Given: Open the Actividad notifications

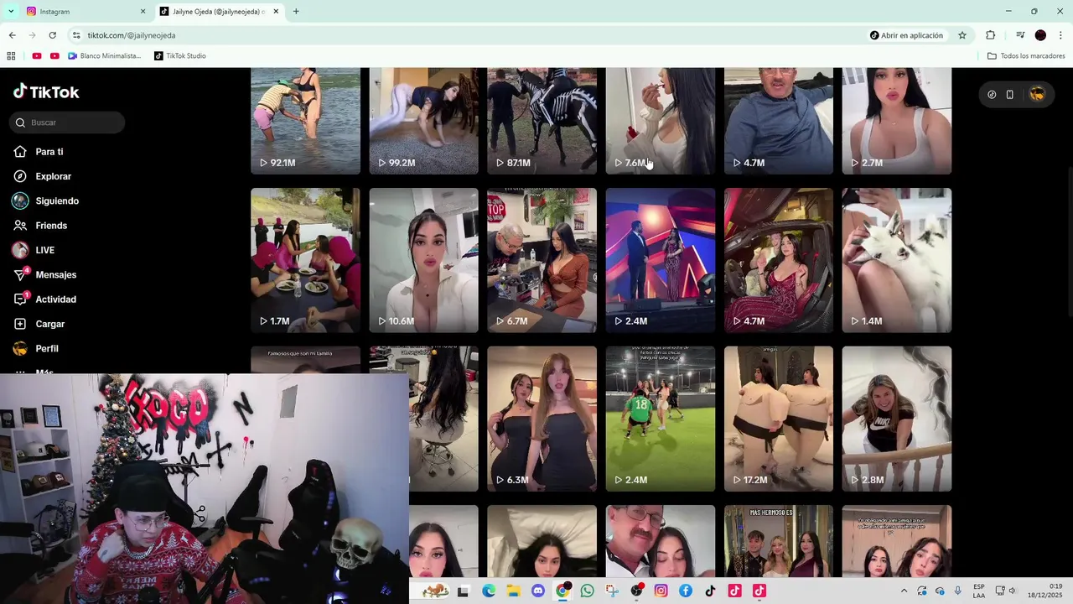Looking at the screenshot, I should pyautogui.click(x=55, y=299).
